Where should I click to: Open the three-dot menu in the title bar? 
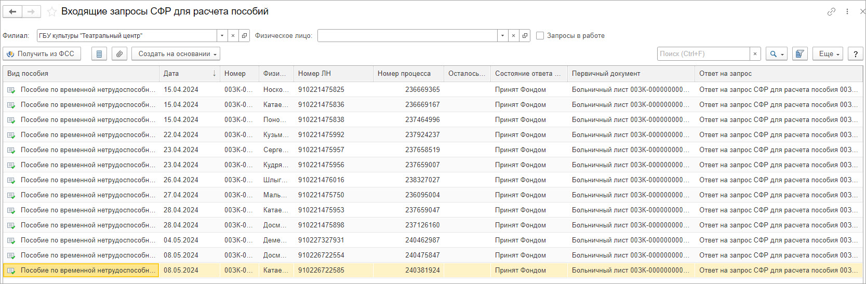[x=847, y=11]
